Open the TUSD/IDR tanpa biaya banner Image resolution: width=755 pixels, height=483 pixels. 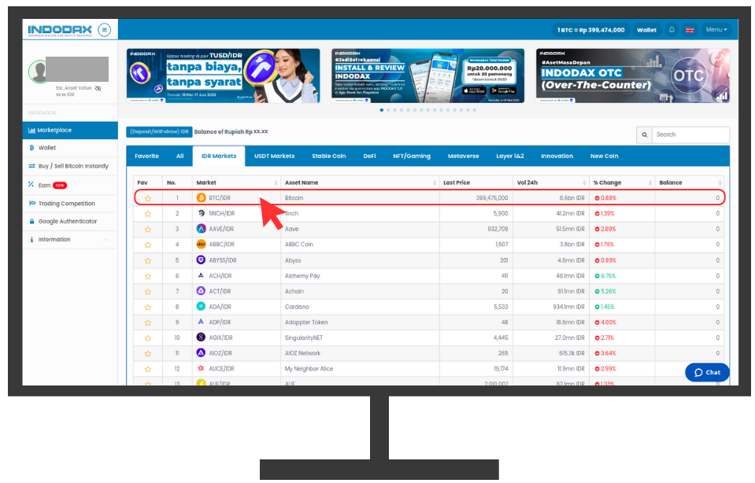[223, 76]
